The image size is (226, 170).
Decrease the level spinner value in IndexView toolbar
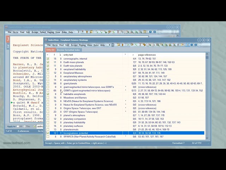(113, 46)
